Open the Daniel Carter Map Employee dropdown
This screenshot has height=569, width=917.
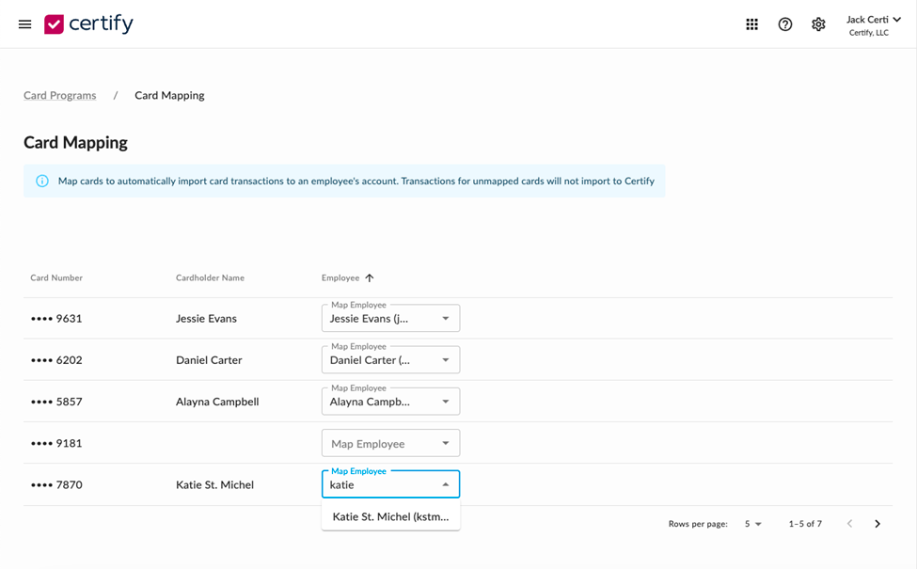(390, 359)
